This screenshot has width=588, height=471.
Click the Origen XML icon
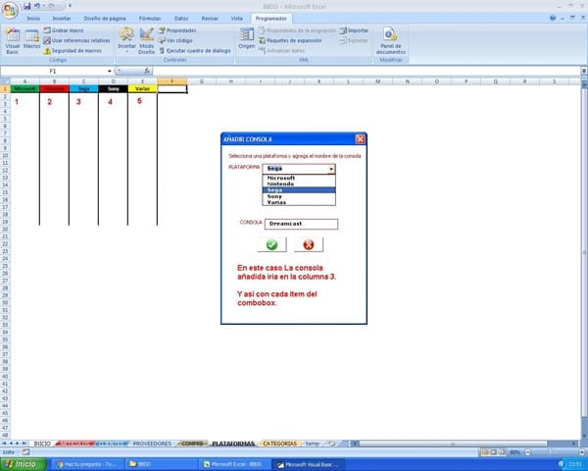tap(247, 35)
